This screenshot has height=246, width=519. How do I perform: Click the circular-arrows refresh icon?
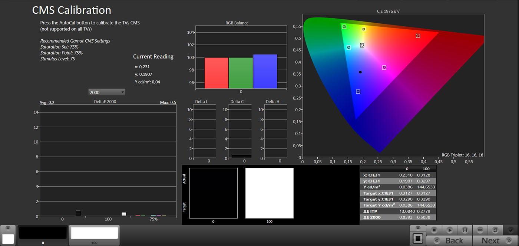click(495, 230)
